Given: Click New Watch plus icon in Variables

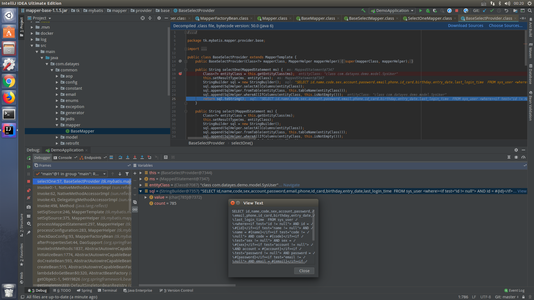Looking at the screenshot, I should pyautogui.click(x=135, y=173).
